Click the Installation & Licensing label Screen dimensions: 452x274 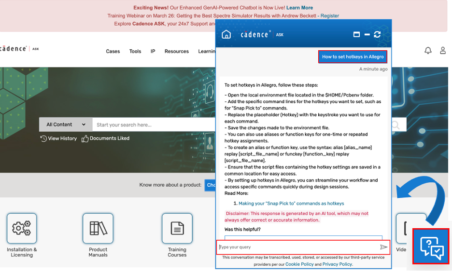(22, 252)
